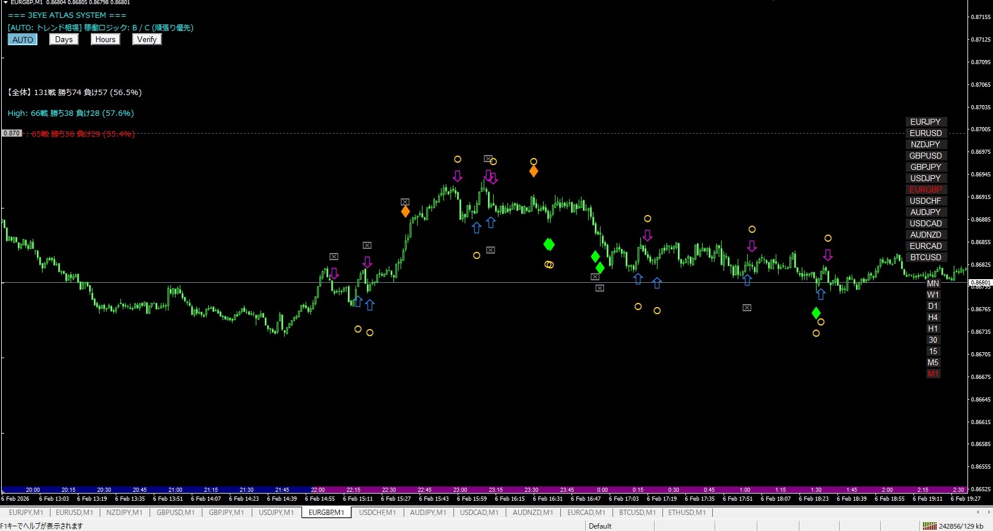This screenshot has width=993, height=531.
Task: Click the triangle beside the EURGBP,M1 title
Action: 5,2
